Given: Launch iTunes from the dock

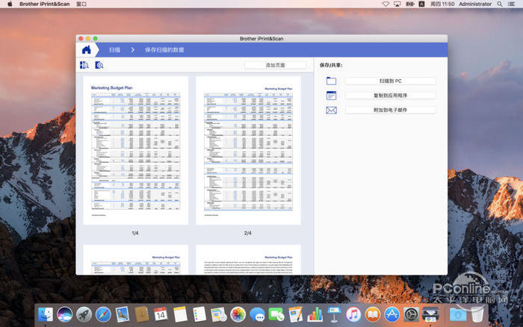Looking at the screenshot, I should 354,315.
